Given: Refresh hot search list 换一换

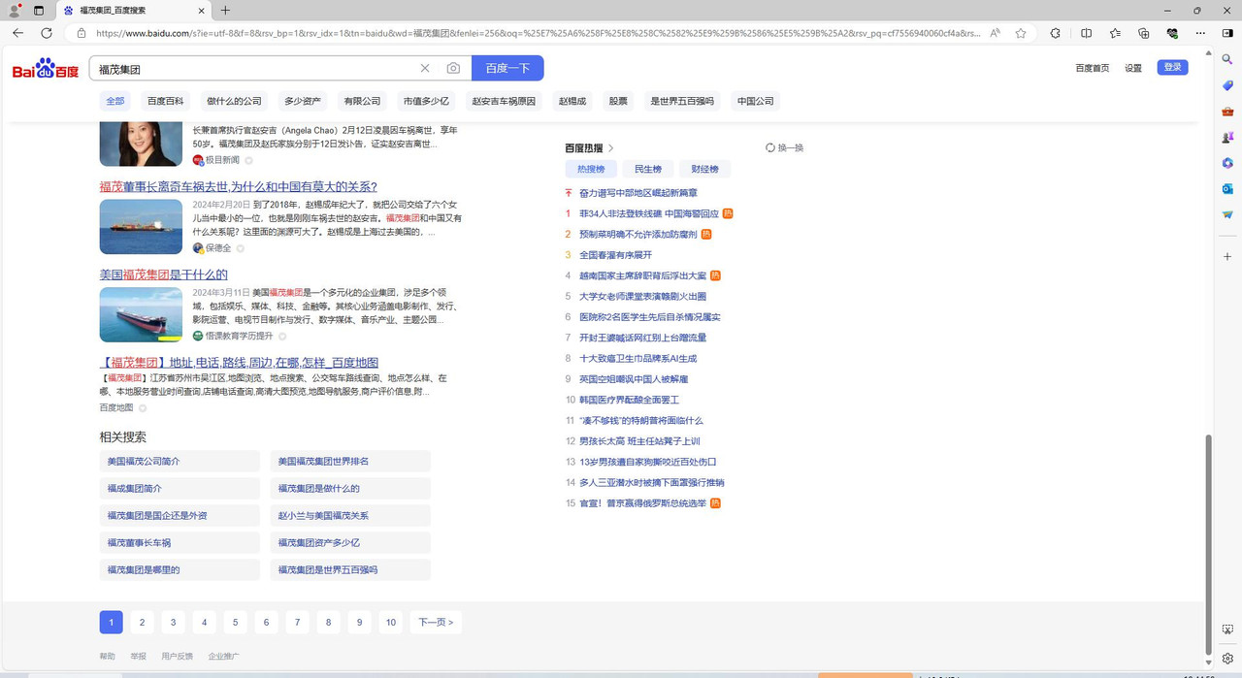Looking at the screenshot, I should coord(784,147).
